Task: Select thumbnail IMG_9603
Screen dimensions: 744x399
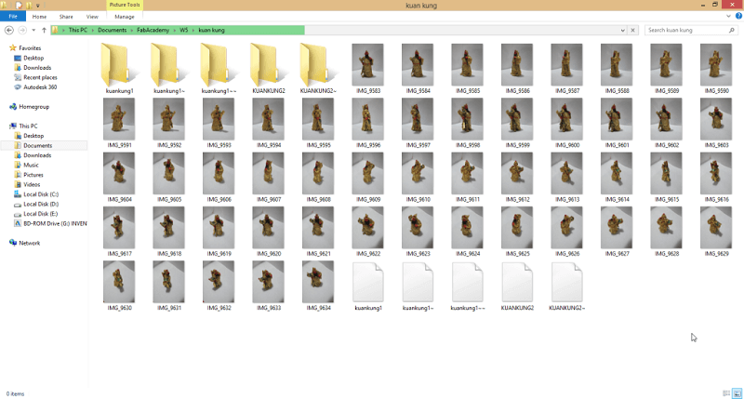Action: click(716, 123)
